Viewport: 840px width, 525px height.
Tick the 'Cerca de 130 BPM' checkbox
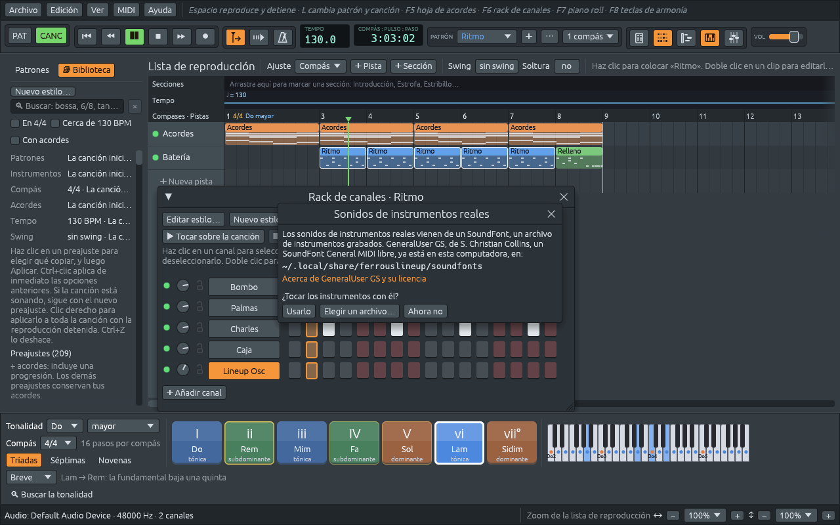tap(55, 123)
